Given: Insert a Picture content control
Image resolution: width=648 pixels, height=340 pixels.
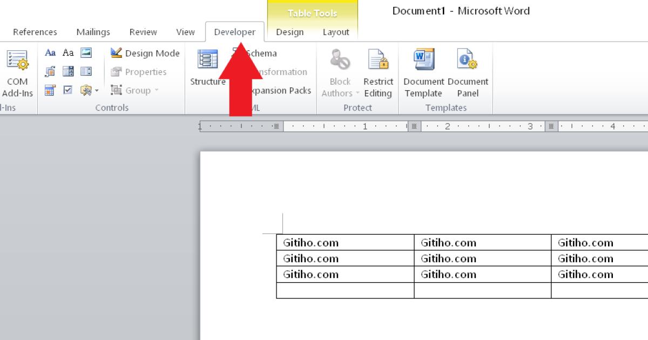Looking at the screenshot, I should click(86, 53).
